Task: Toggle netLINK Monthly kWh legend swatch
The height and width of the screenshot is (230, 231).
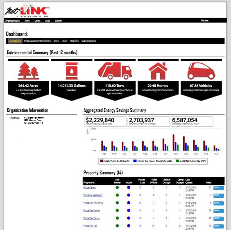Action: [x=177, y=161]
